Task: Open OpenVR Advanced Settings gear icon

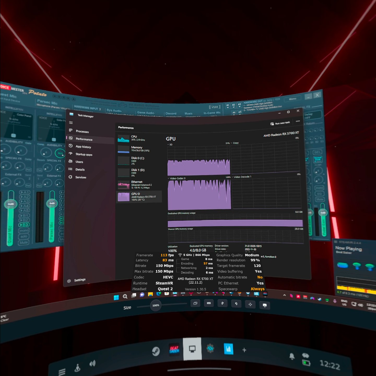Action: click(x=210, y=348)
